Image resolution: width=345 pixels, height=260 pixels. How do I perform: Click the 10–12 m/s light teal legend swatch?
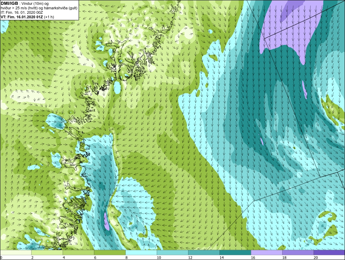(x=172, y=252)
